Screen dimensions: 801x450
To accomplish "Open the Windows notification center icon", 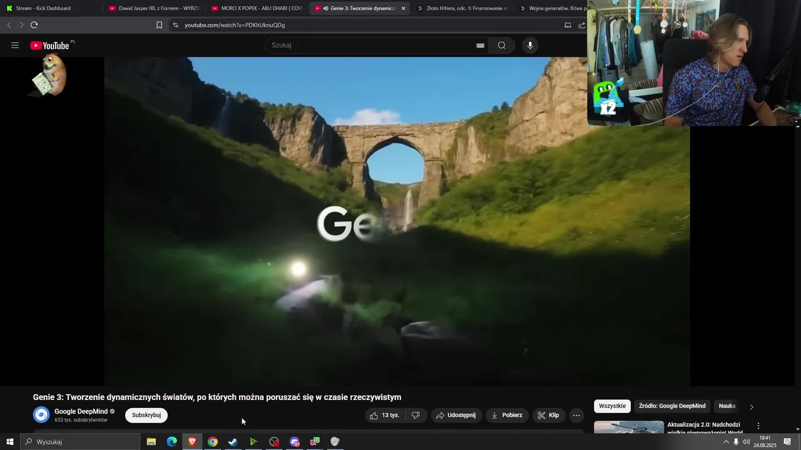I will click(x=787, y=442).
